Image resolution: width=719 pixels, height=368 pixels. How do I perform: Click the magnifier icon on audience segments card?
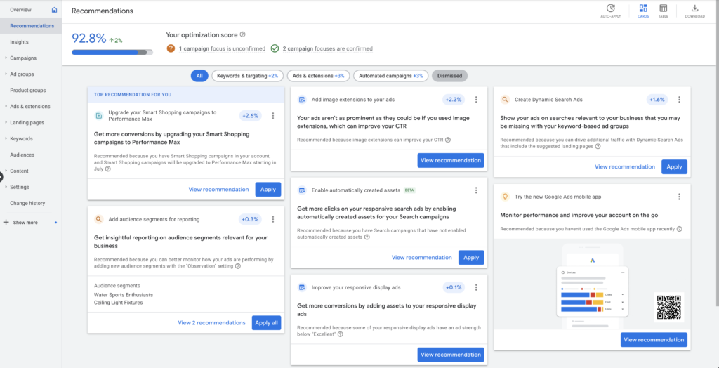coord(98,219)
